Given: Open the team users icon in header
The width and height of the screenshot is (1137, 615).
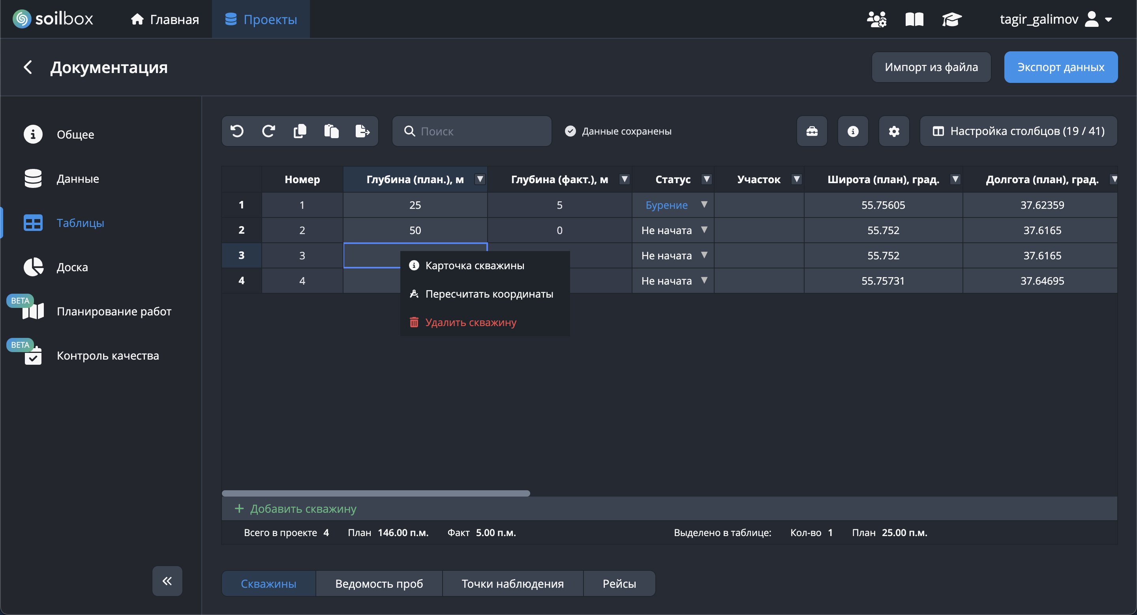Looking at the screenshot, I should click(876, 19).
